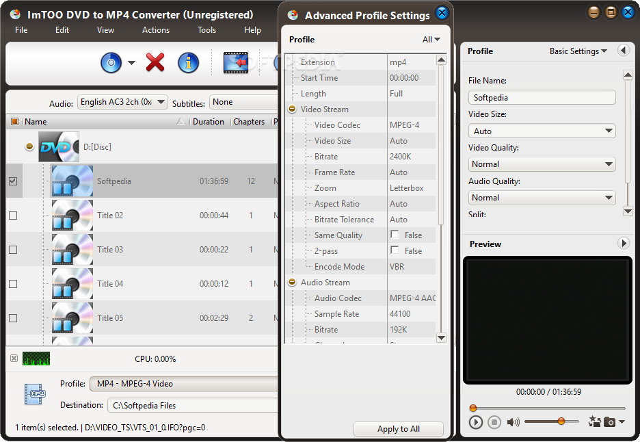This screenshot has height=442, width=640.
Task: Click the preview volume slider handle
Action: click(561, 421)
